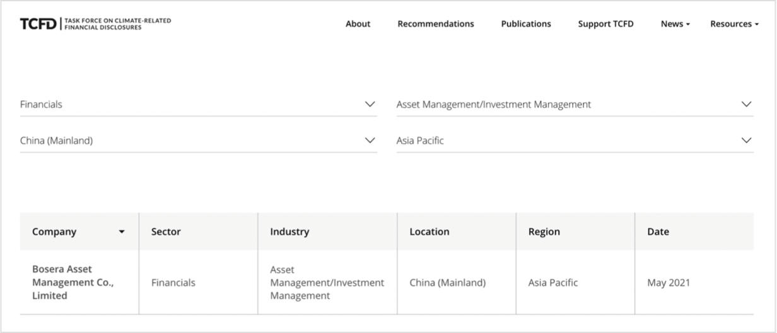777x333 pixels.
Task: Click the Asia Pacific table cell
Action: [x=575, y=283]
